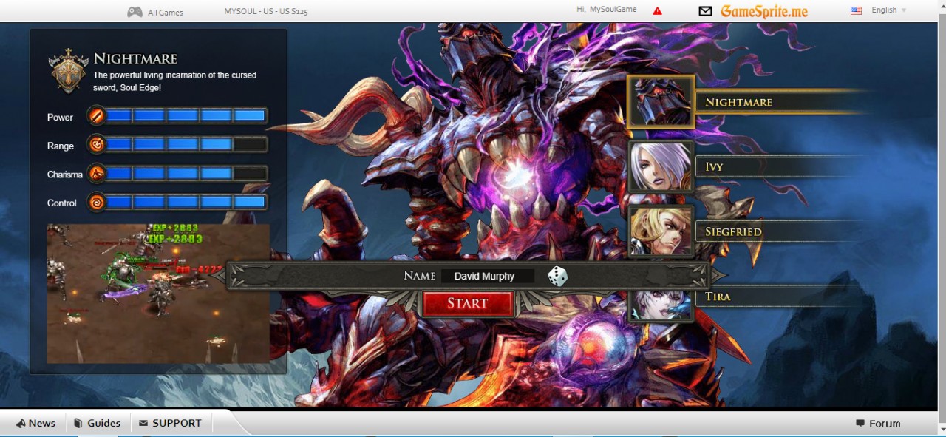This screenshot has width=946, height=437.
Task: Select the Siegfried character portrait
Action: click(x=661, y=231)
